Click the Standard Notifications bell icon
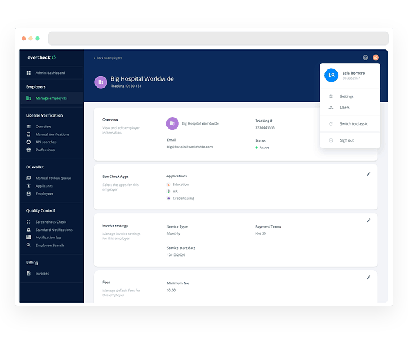Screen dimensions: 408x343 (29, 230)
